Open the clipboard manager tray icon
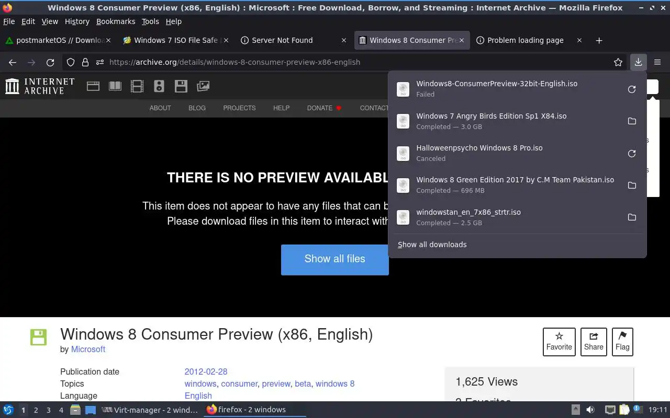 coord(624,410)
